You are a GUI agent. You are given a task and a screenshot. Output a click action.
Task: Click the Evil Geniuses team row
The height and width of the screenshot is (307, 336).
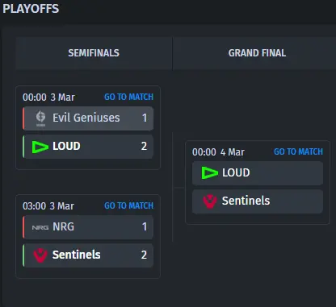(88, 118)
